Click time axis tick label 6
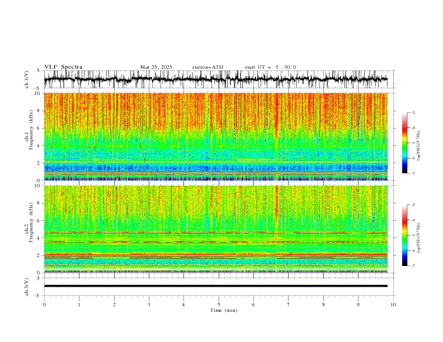The width and height of the screenshot is (443, 342). point(253,305)
